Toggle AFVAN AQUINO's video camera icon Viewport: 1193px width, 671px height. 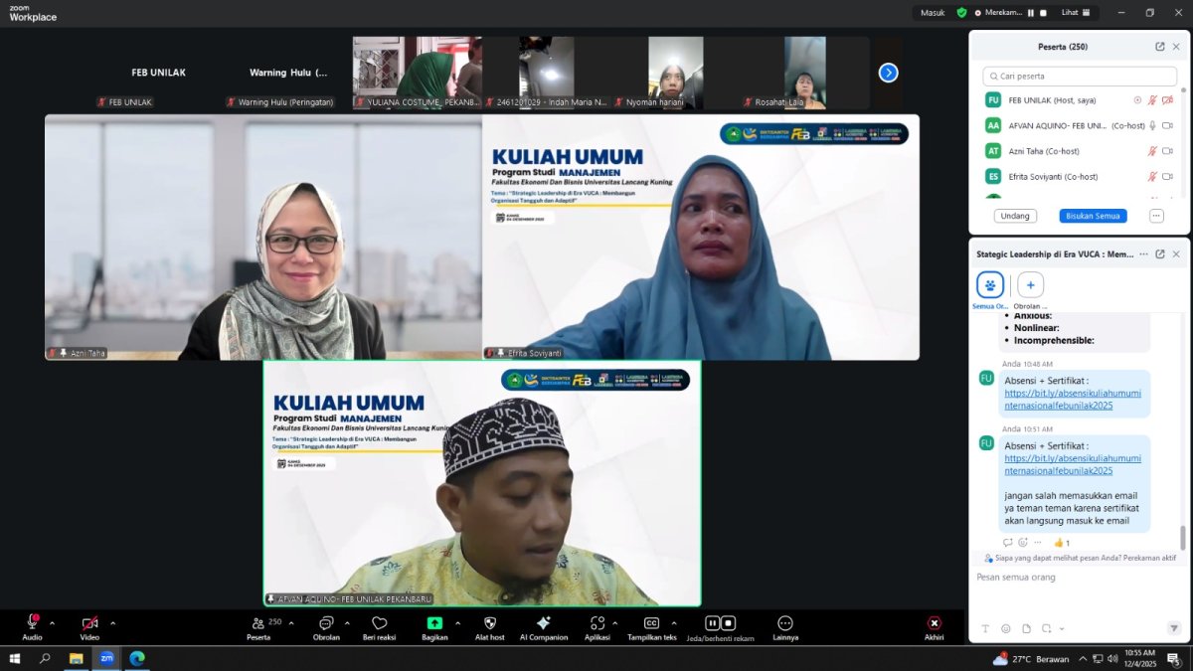(x=1168, y=126)
